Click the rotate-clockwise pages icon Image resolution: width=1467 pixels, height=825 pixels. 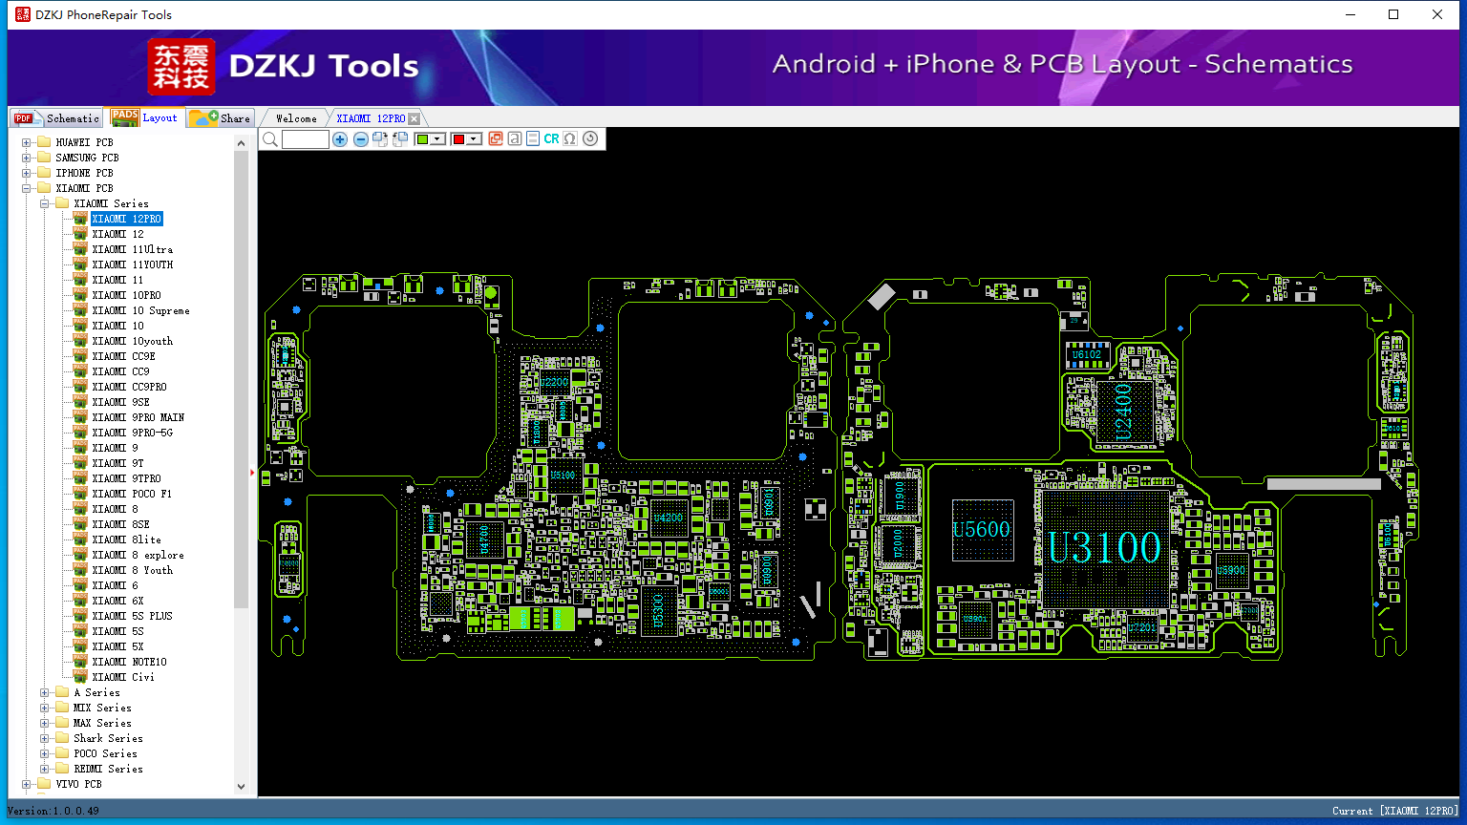point(380,139)
